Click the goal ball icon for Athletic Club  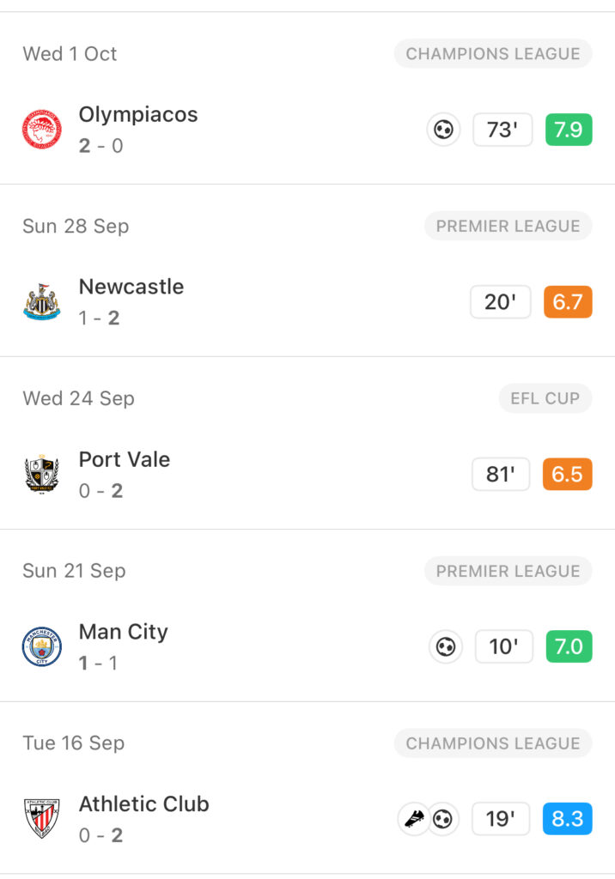pyautogui.click(x=443, y=819)
